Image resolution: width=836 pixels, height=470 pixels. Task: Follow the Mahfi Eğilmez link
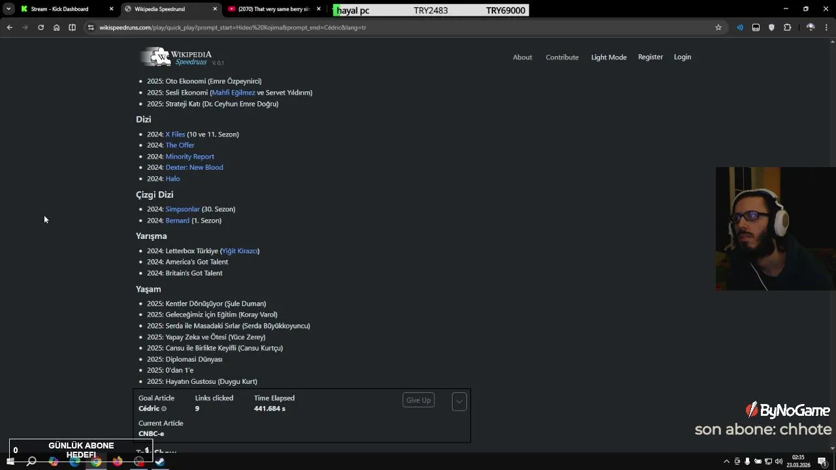click(x=233, y=93)
